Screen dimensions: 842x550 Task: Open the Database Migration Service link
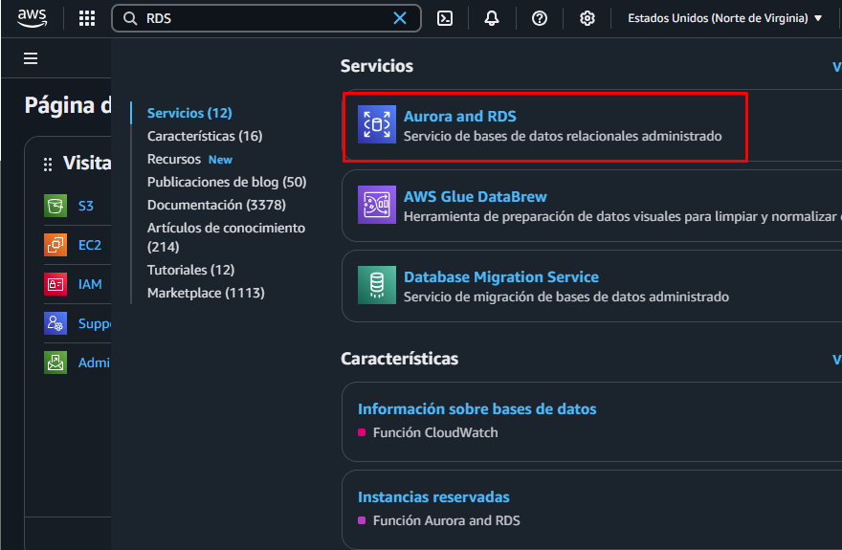pos(501,276)
